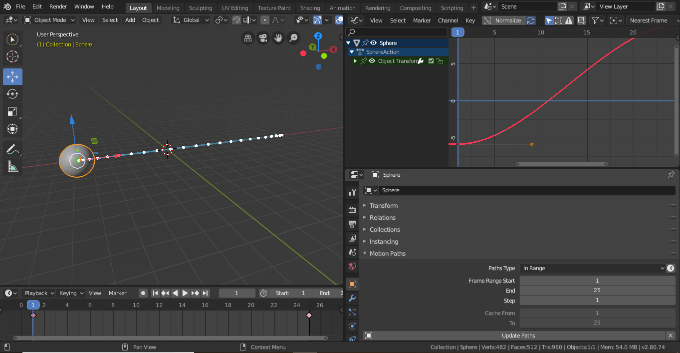Image resolution: width=680 pixels, height=353 pixels.
Task: Open the Physics properties tab
Action: [x=352, y=326]
